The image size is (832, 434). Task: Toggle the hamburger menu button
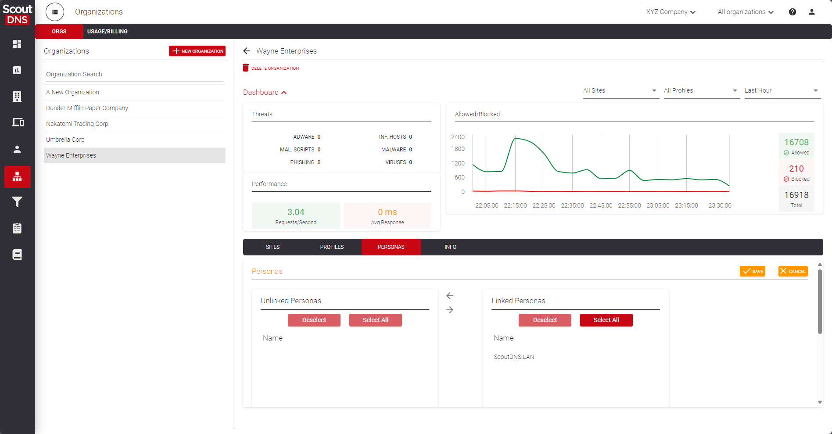click(55, 12)
